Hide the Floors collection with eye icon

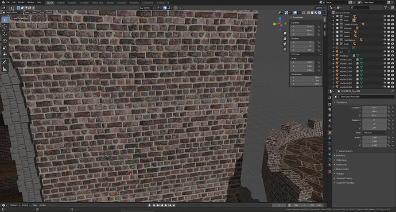click(x=385, y=17)
